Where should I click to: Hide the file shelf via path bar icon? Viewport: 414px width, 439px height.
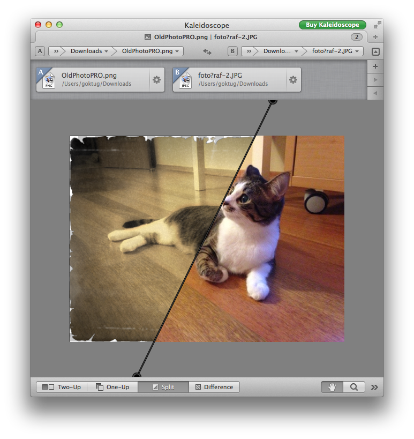point(375,51)
